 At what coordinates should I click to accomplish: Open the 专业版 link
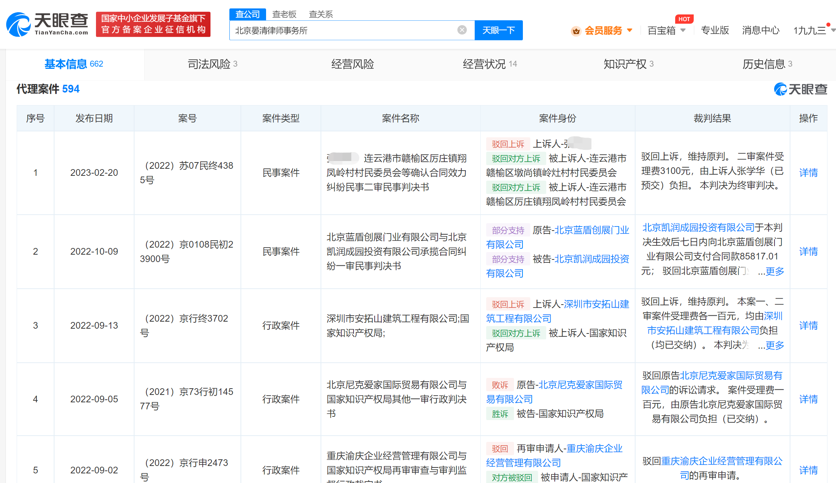pyautogui.click(x=715, y=30)
